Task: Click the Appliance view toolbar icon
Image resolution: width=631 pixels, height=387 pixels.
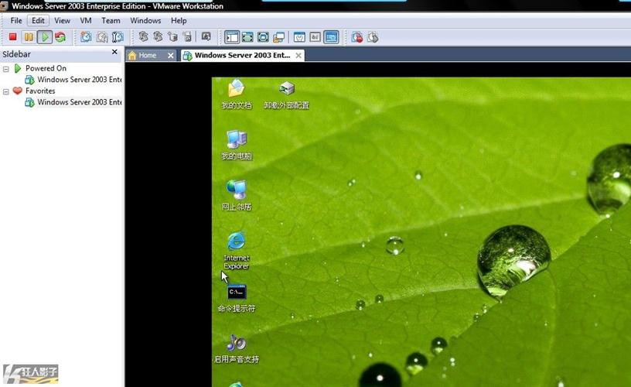Action: point(315,37)
